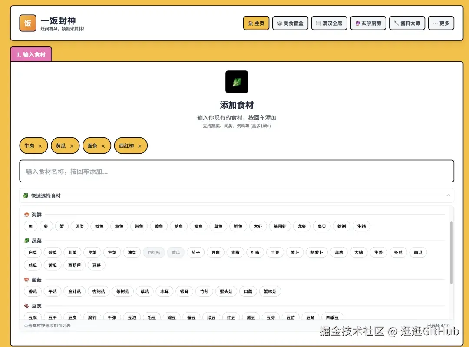Click the 饭 logo icon
Viewport: 469px width, 347px height.
tap(27, 23)
